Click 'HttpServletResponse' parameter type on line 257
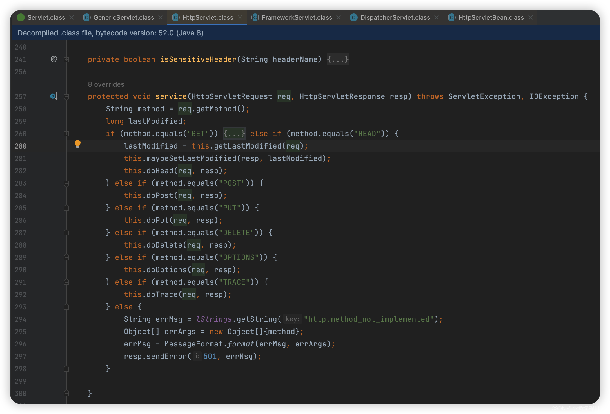The width and height of the screenshot is (610, 414). click(342, 96)
